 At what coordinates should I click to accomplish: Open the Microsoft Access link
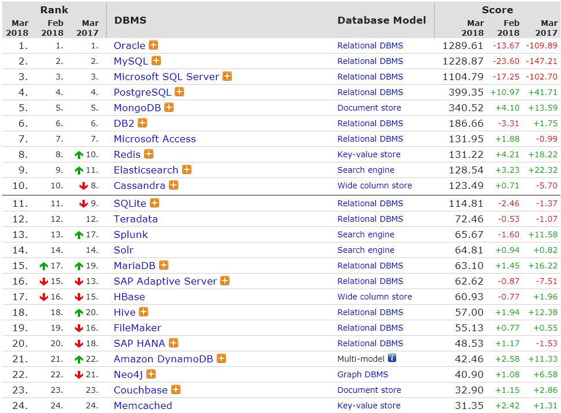[x=155, y=139]
